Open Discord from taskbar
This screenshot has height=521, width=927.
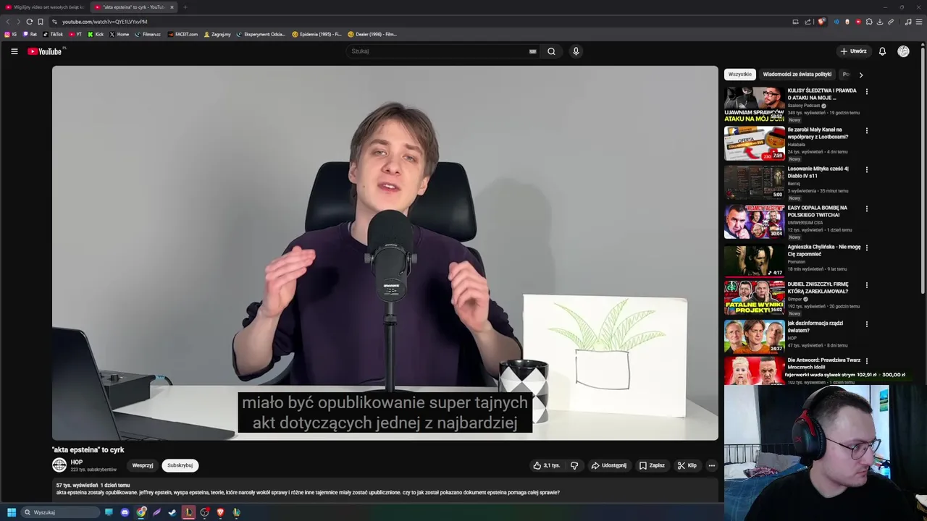pyautogui.click(x=125, y=512)
